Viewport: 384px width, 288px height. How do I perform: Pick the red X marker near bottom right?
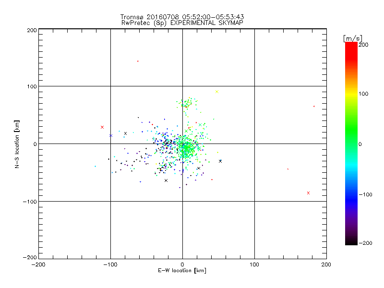coord(308,193)
